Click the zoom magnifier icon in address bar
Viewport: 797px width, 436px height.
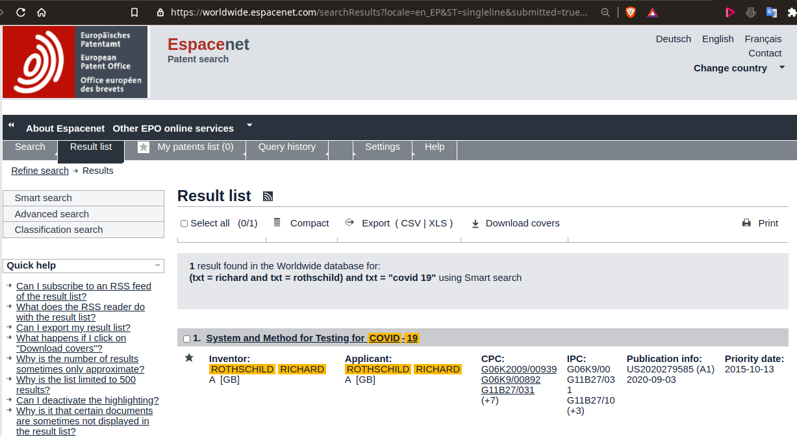[605, 12]
